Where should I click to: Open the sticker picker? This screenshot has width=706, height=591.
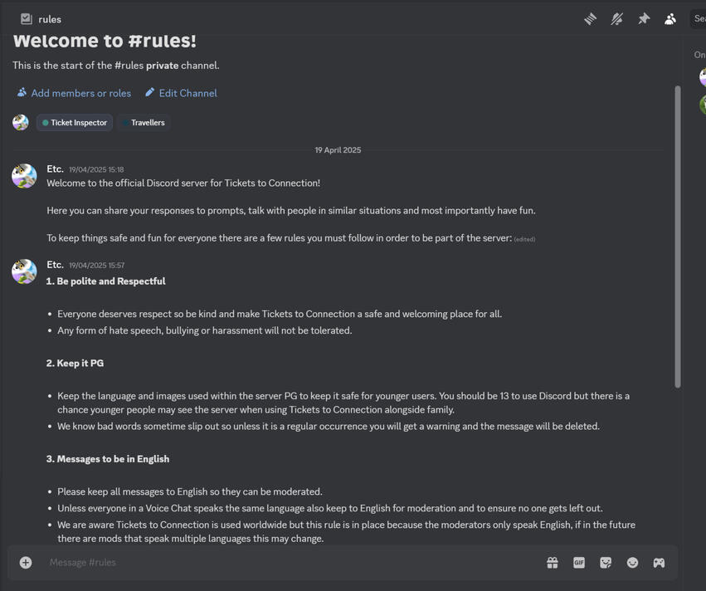pos(606,563)
